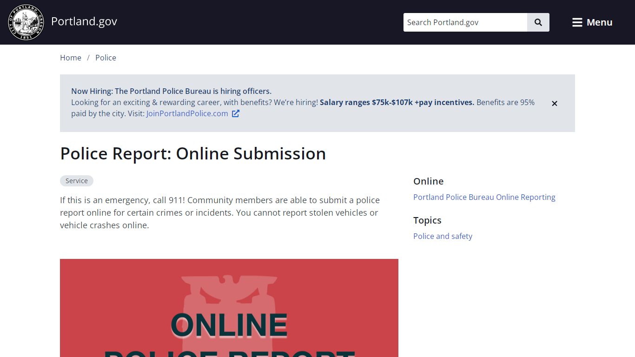This screenshot has height=357, width=635.
Task: Open the JoinPortlandPolice.com link
Action: click(x=187, y=113)
